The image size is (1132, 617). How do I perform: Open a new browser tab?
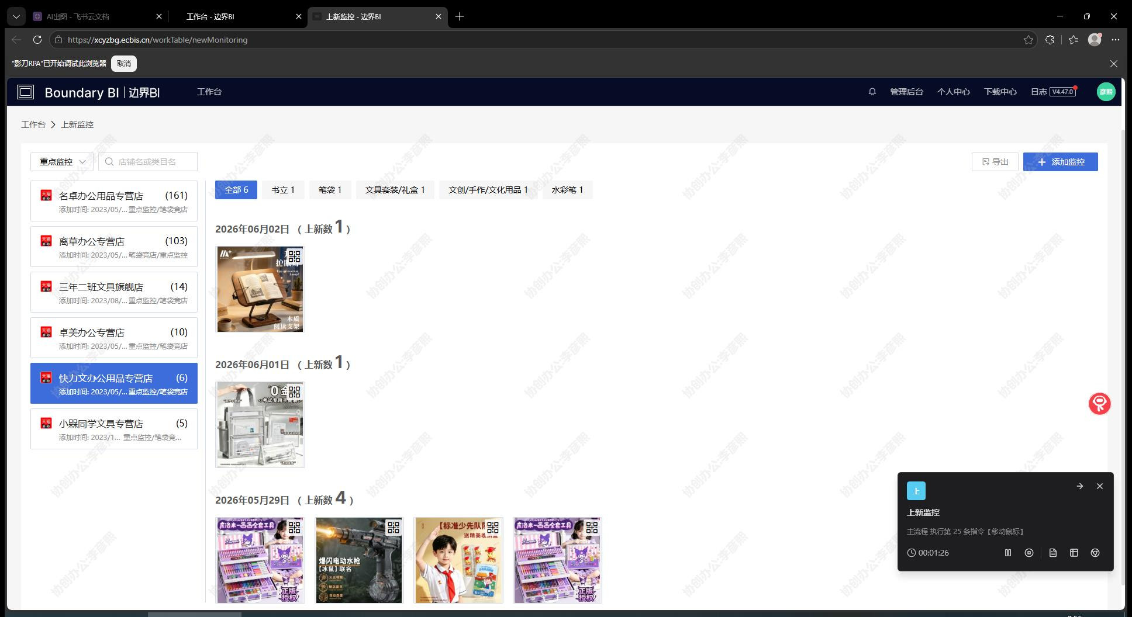460,16
